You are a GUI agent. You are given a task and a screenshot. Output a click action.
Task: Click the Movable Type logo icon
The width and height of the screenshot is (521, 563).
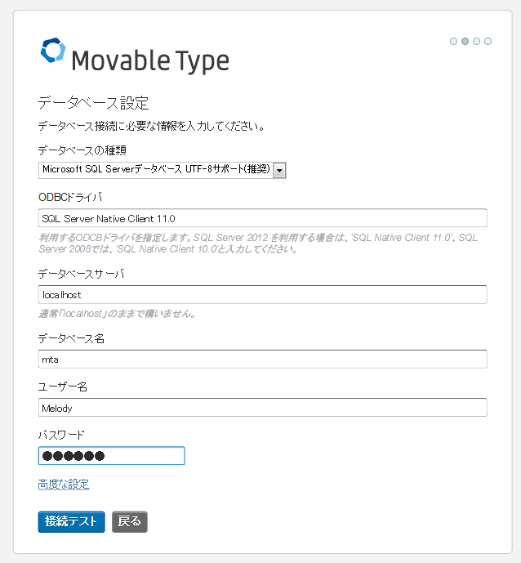[x=53, y=51]
